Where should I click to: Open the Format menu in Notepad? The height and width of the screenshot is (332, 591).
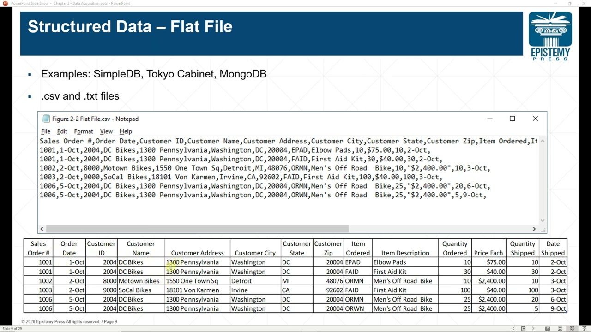pos(84,131)
